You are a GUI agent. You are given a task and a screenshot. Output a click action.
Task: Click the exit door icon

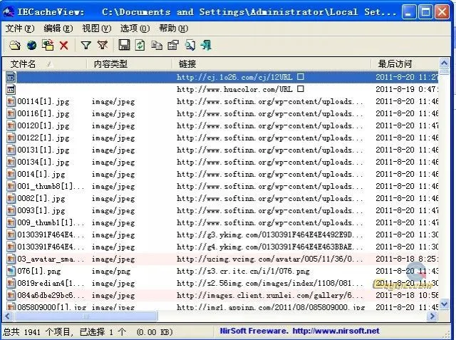click(x=207, y=46)
